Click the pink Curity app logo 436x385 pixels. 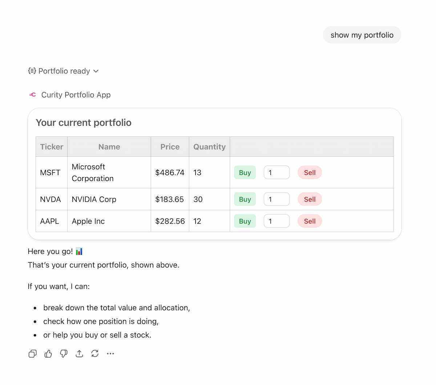point(32,95)
